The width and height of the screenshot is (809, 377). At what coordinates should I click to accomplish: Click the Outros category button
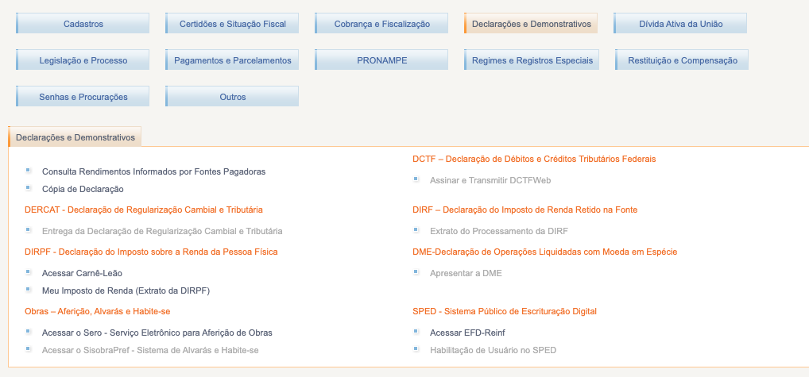(x=232, y=97)
